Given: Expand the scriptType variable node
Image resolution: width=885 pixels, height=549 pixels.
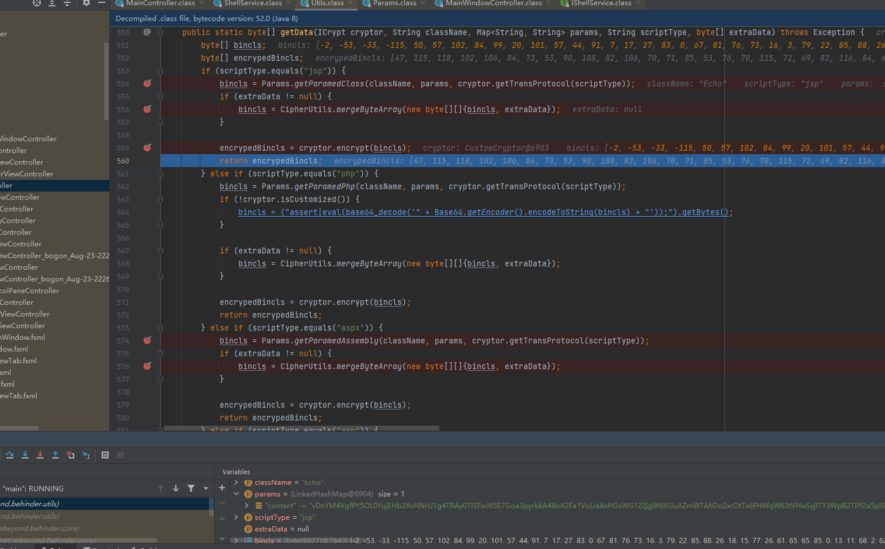Looking at the screenshot, I should pos(237,517).
